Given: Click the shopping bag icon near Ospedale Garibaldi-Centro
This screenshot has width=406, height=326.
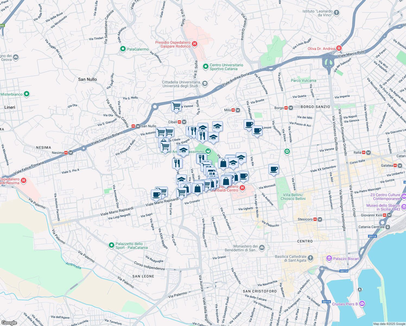Looking at the screenshot, I should 226,181.
